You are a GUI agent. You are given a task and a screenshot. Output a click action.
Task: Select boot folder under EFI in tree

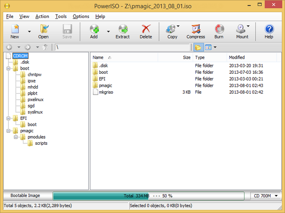[x=32, y=124]
